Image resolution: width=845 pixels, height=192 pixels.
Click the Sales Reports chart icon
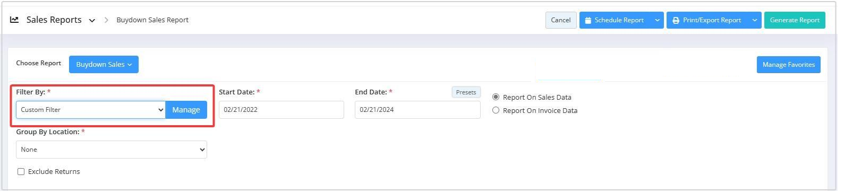[x=14, y=20]
